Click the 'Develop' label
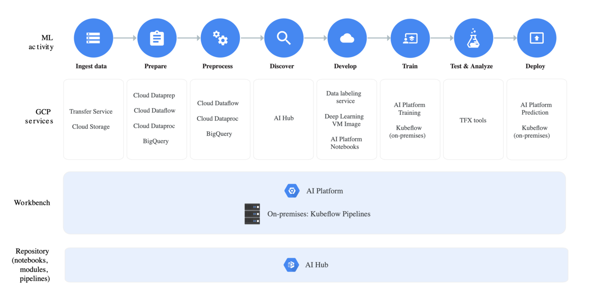 (345, 66)
